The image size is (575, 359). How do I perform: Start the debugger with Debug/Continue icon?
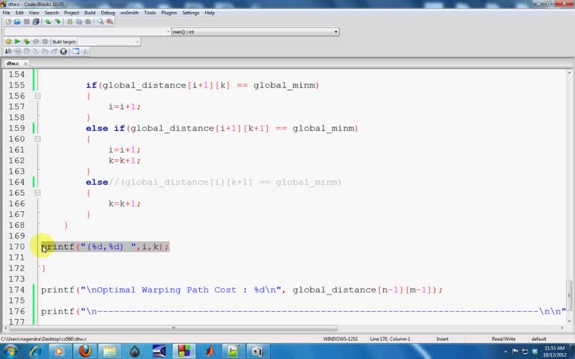[8, 52]
